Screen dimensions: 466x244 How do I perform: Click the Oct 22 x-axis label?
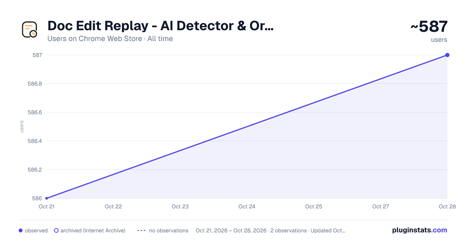pos(113,207)
